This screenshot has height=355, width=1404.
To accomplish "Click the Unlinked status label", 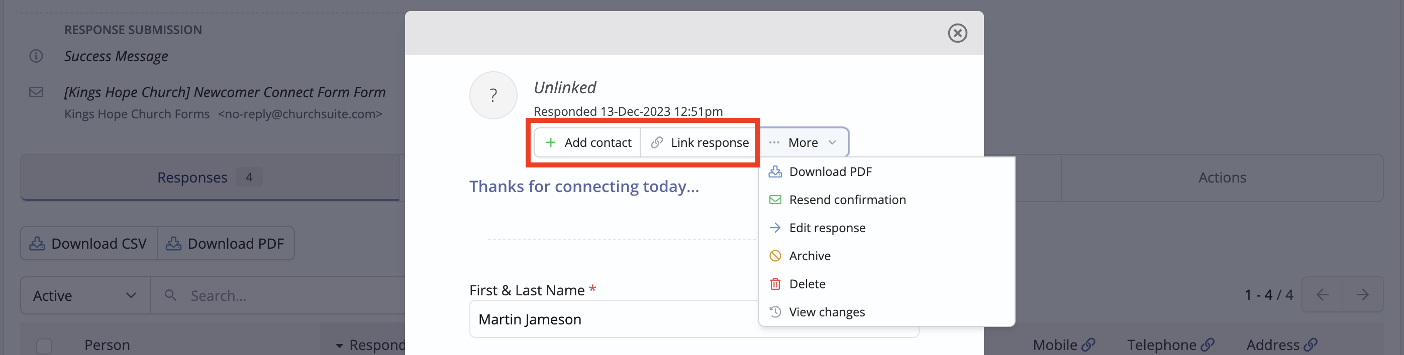I will [565, 88].
